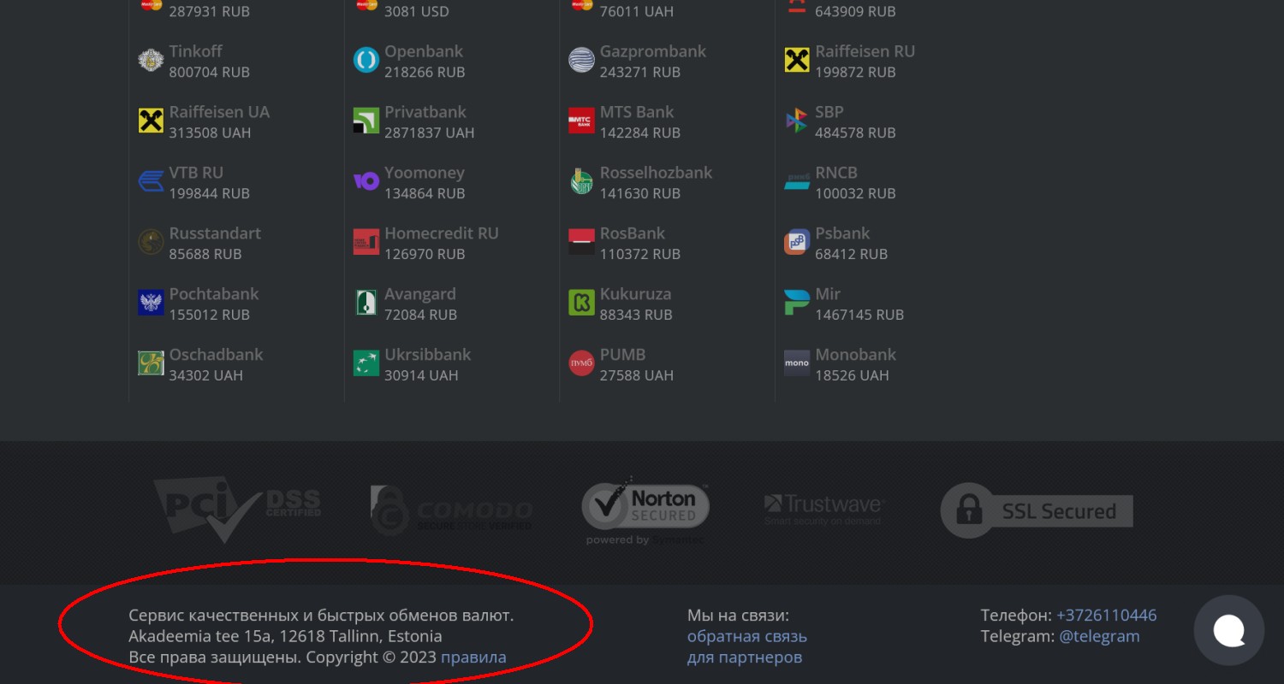The height and width of the screenshot is (684, 1284).
Task: Click the Openbank logo icon
Action: coord(366,61)
